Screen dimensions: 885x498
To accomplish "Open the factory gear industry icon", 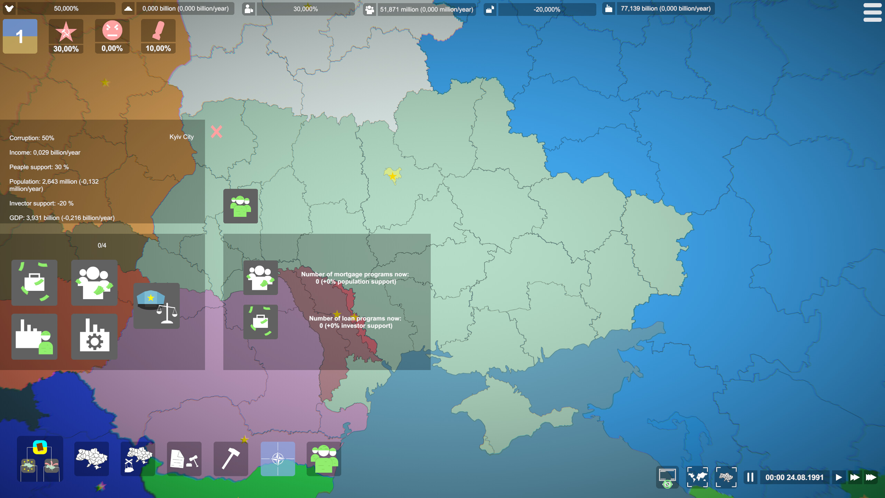I will tap(94, 337).
